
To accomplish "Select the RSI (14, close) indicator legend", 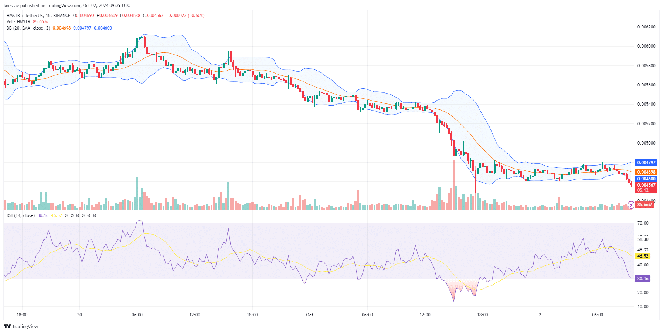I will 21,215.
